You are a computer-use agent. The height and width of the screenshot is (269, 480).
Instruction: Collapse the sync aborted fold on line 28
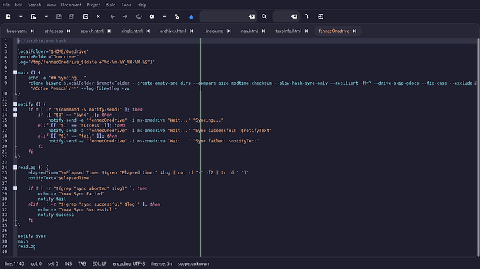tap(15, 188)
